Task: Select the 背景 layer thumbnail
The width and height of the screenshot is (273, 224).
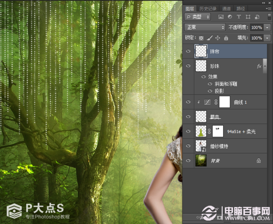Action: click(x=201, y=160)
